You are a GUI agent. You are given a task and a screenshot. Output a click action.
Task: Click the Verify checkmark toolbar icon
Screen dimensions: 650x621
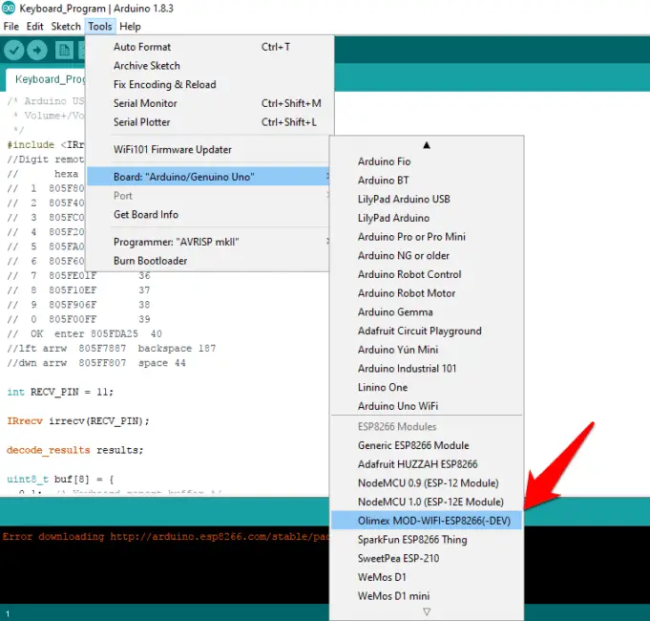pos(14,50)
